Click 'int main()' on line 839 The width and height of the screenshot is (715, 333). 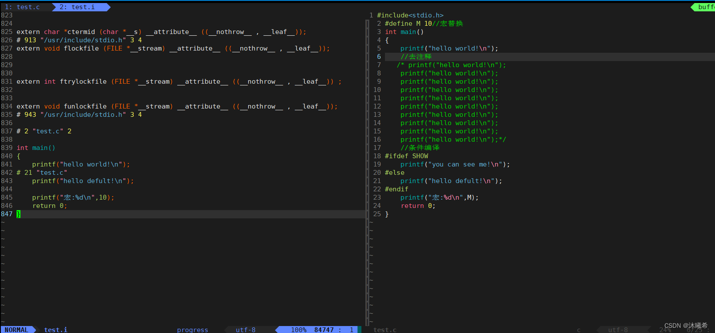click(36, 148)
